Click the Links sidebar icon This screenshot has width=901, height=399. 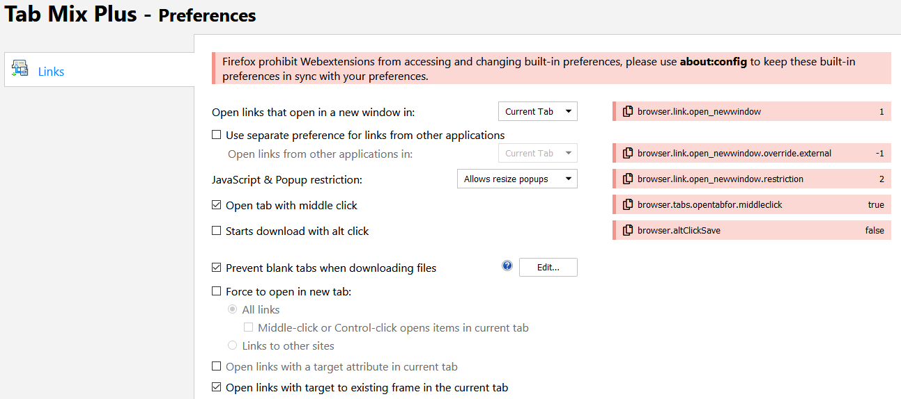[x=20, y=69]
